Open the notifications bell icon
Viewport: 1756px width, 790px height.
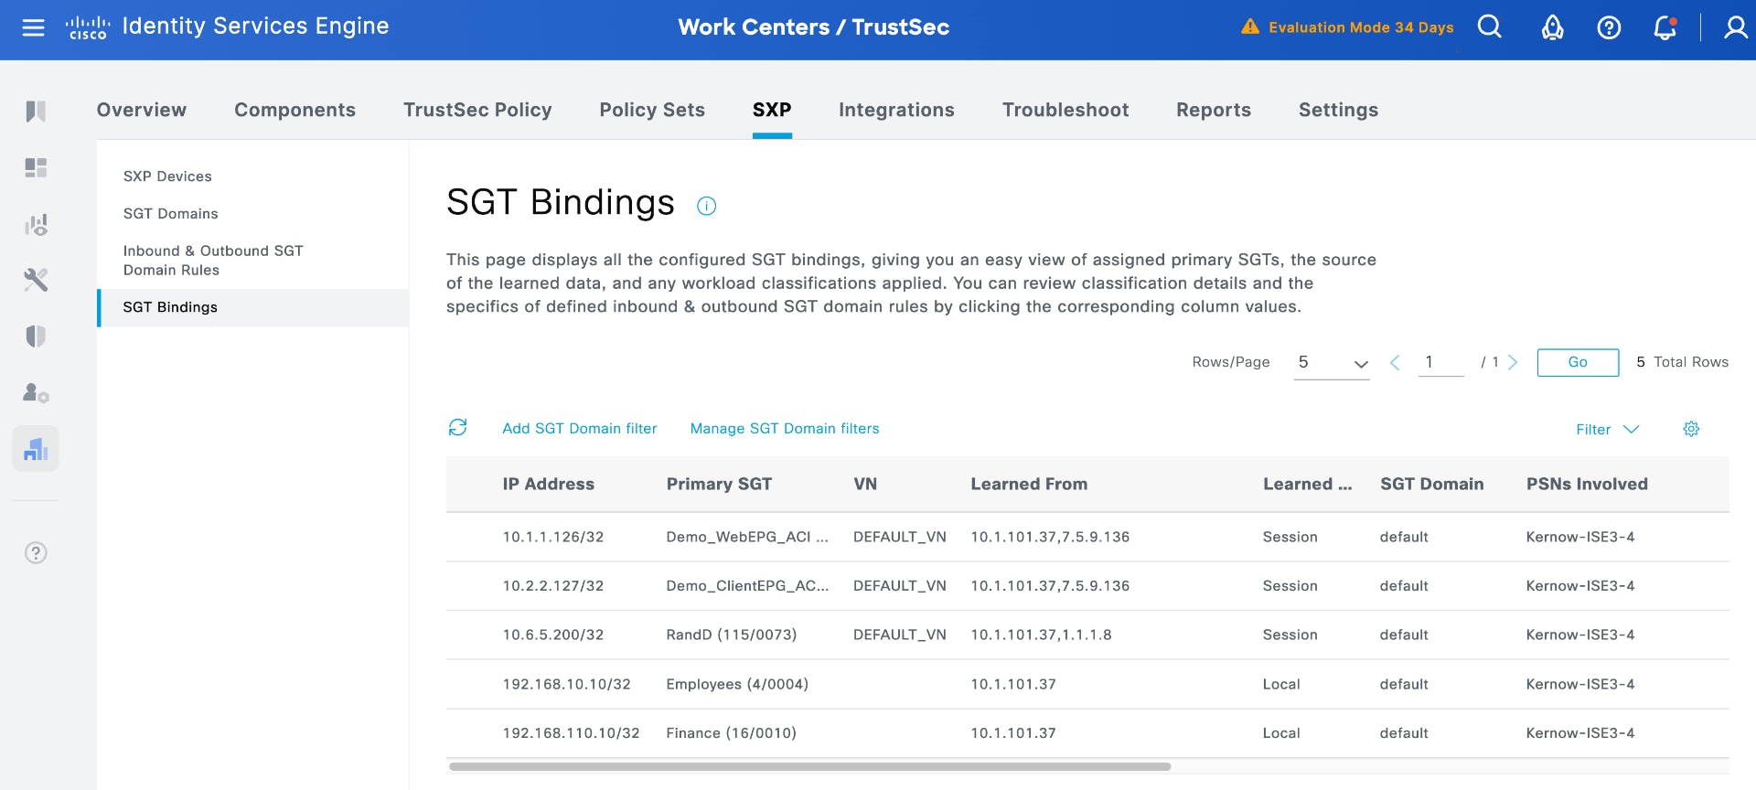(x=1665, y=27)
